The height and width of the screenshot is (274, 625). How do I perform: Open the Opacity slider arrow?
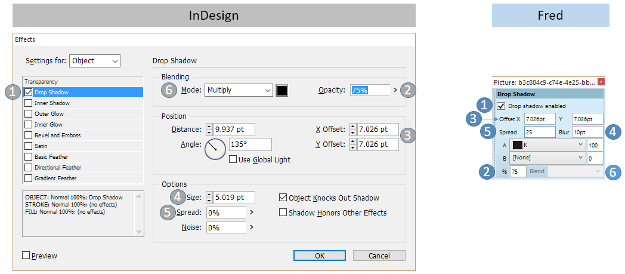395,90
